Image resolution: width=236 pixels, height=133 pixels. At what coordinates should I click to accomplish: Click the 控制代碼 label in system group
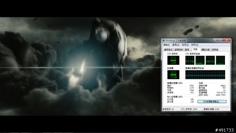pyautogui.click(x=203, y=86)
